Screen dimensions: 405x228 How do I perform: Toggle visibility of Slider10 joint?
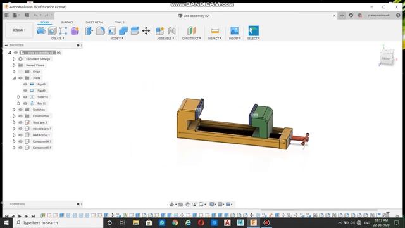pyautogui.click(x=25, y=97)
